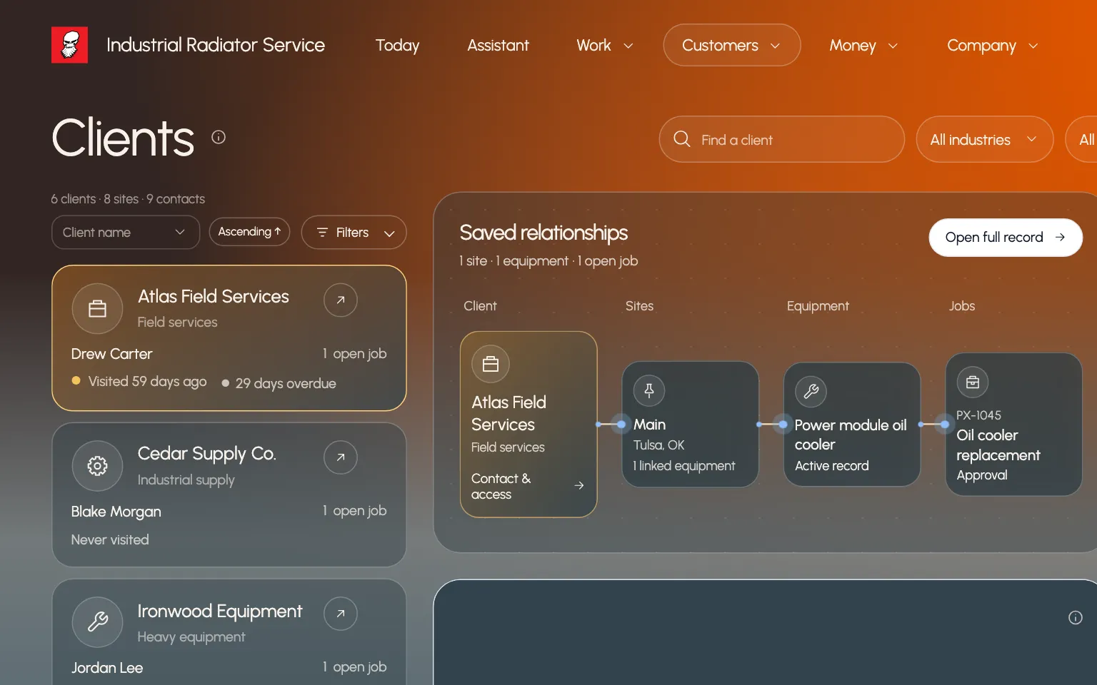The height and width of the screenshot is (685, 1097).
Task: Open the Assistant page
Action: coord(498,45)
